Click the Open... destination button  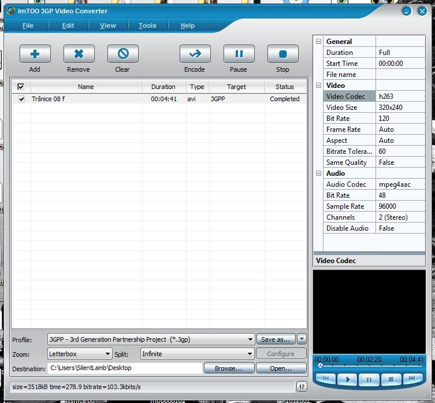click(x=281, y=368)
